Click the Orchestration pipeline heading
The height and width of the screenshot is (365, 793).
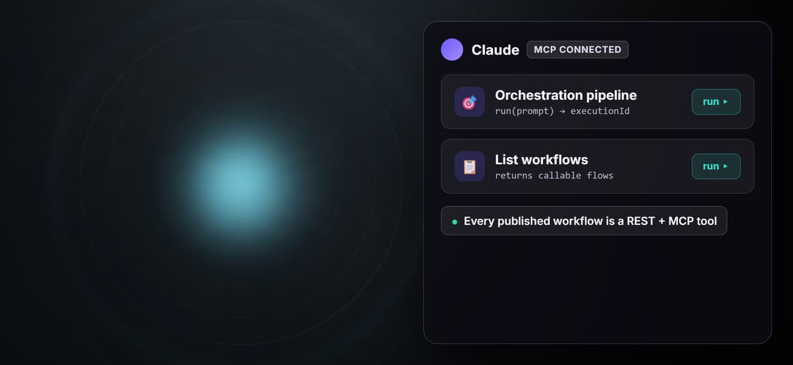(566, 95)
